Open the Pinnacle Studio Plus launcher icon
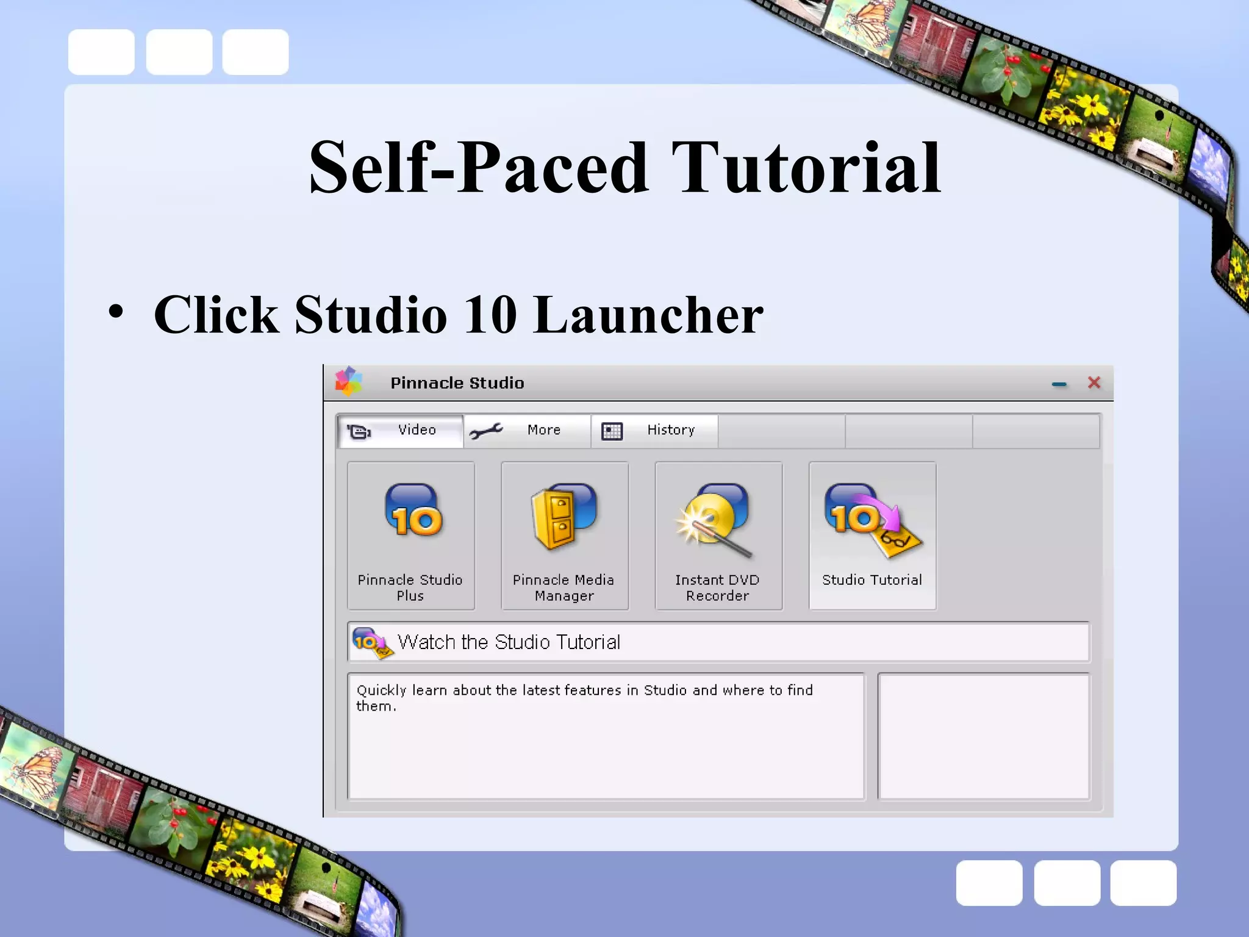The width and height of the screenshot is (1249, 937). click(413, 511)
